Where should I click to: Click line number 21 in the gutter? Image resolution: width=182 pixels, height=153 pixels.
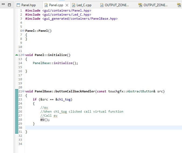tap(20, 91)
